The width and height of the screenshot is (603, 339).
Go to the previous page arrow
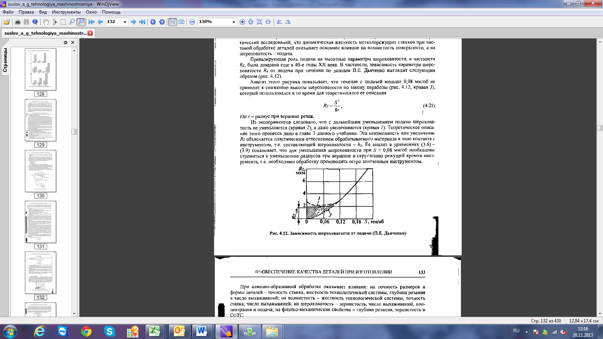[100, 22]
